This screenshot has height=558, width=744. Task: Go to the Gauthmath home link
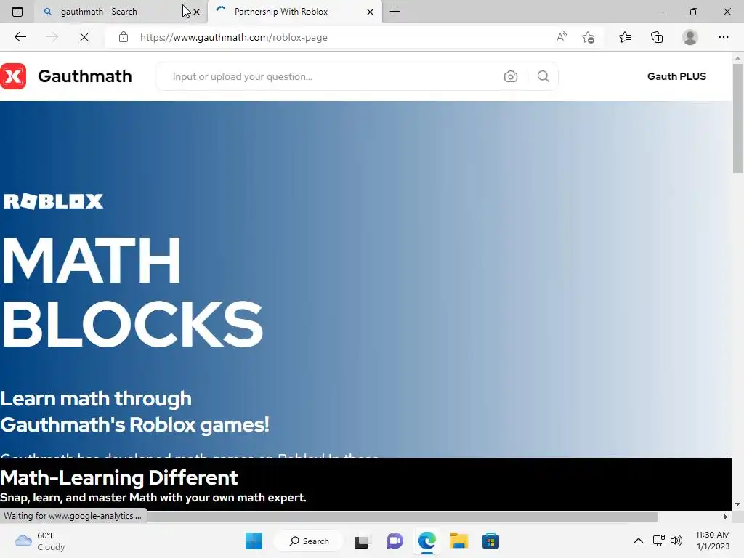[85, 76]
